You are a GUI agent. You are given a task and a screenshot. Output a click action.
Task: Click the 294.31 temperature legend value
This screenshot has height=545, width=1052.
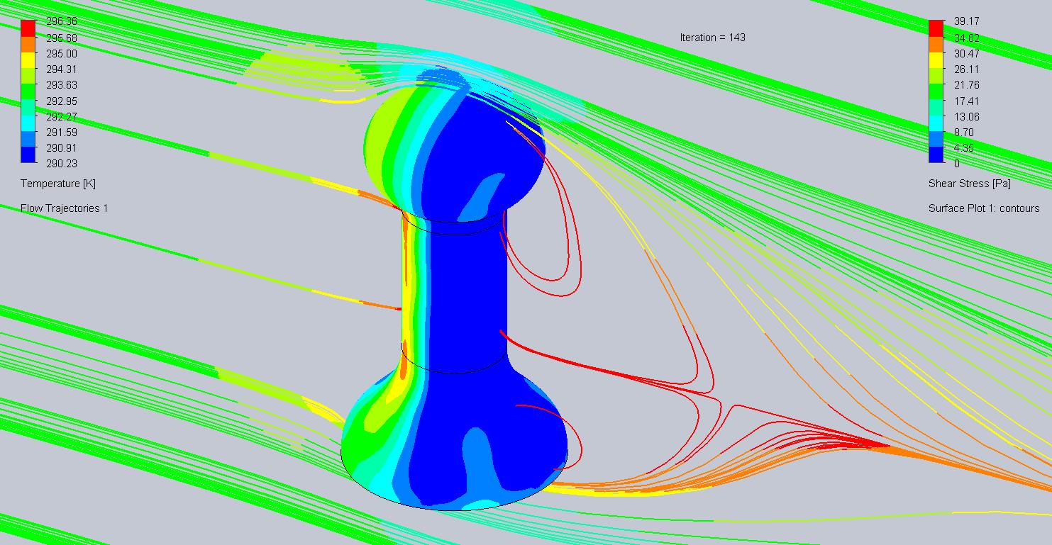pyautogui.click(x=62, y=69)
